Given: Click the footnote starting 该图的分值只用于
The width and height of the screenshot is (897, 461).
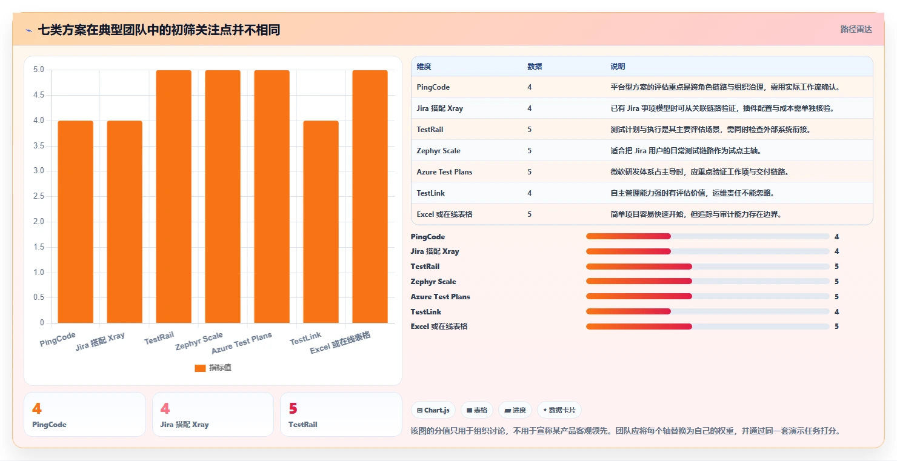Looking at the screenshot, I should (x=625, y=431).
